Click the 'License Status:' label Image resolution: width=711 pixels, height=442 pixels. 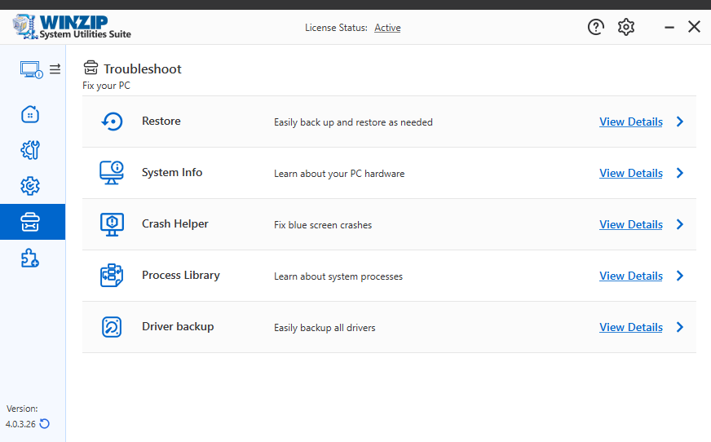(x=336, y=28)
